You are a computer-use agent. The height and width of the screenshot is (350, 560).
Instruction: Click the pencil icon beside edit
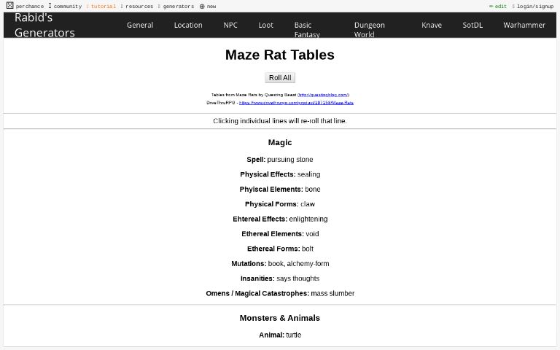(491, 7)
